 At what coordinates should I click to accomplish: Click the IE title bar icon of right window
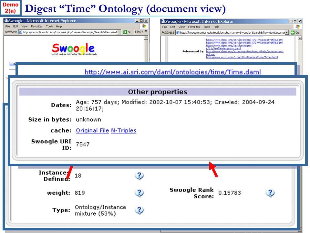click(x=162, y=21)
